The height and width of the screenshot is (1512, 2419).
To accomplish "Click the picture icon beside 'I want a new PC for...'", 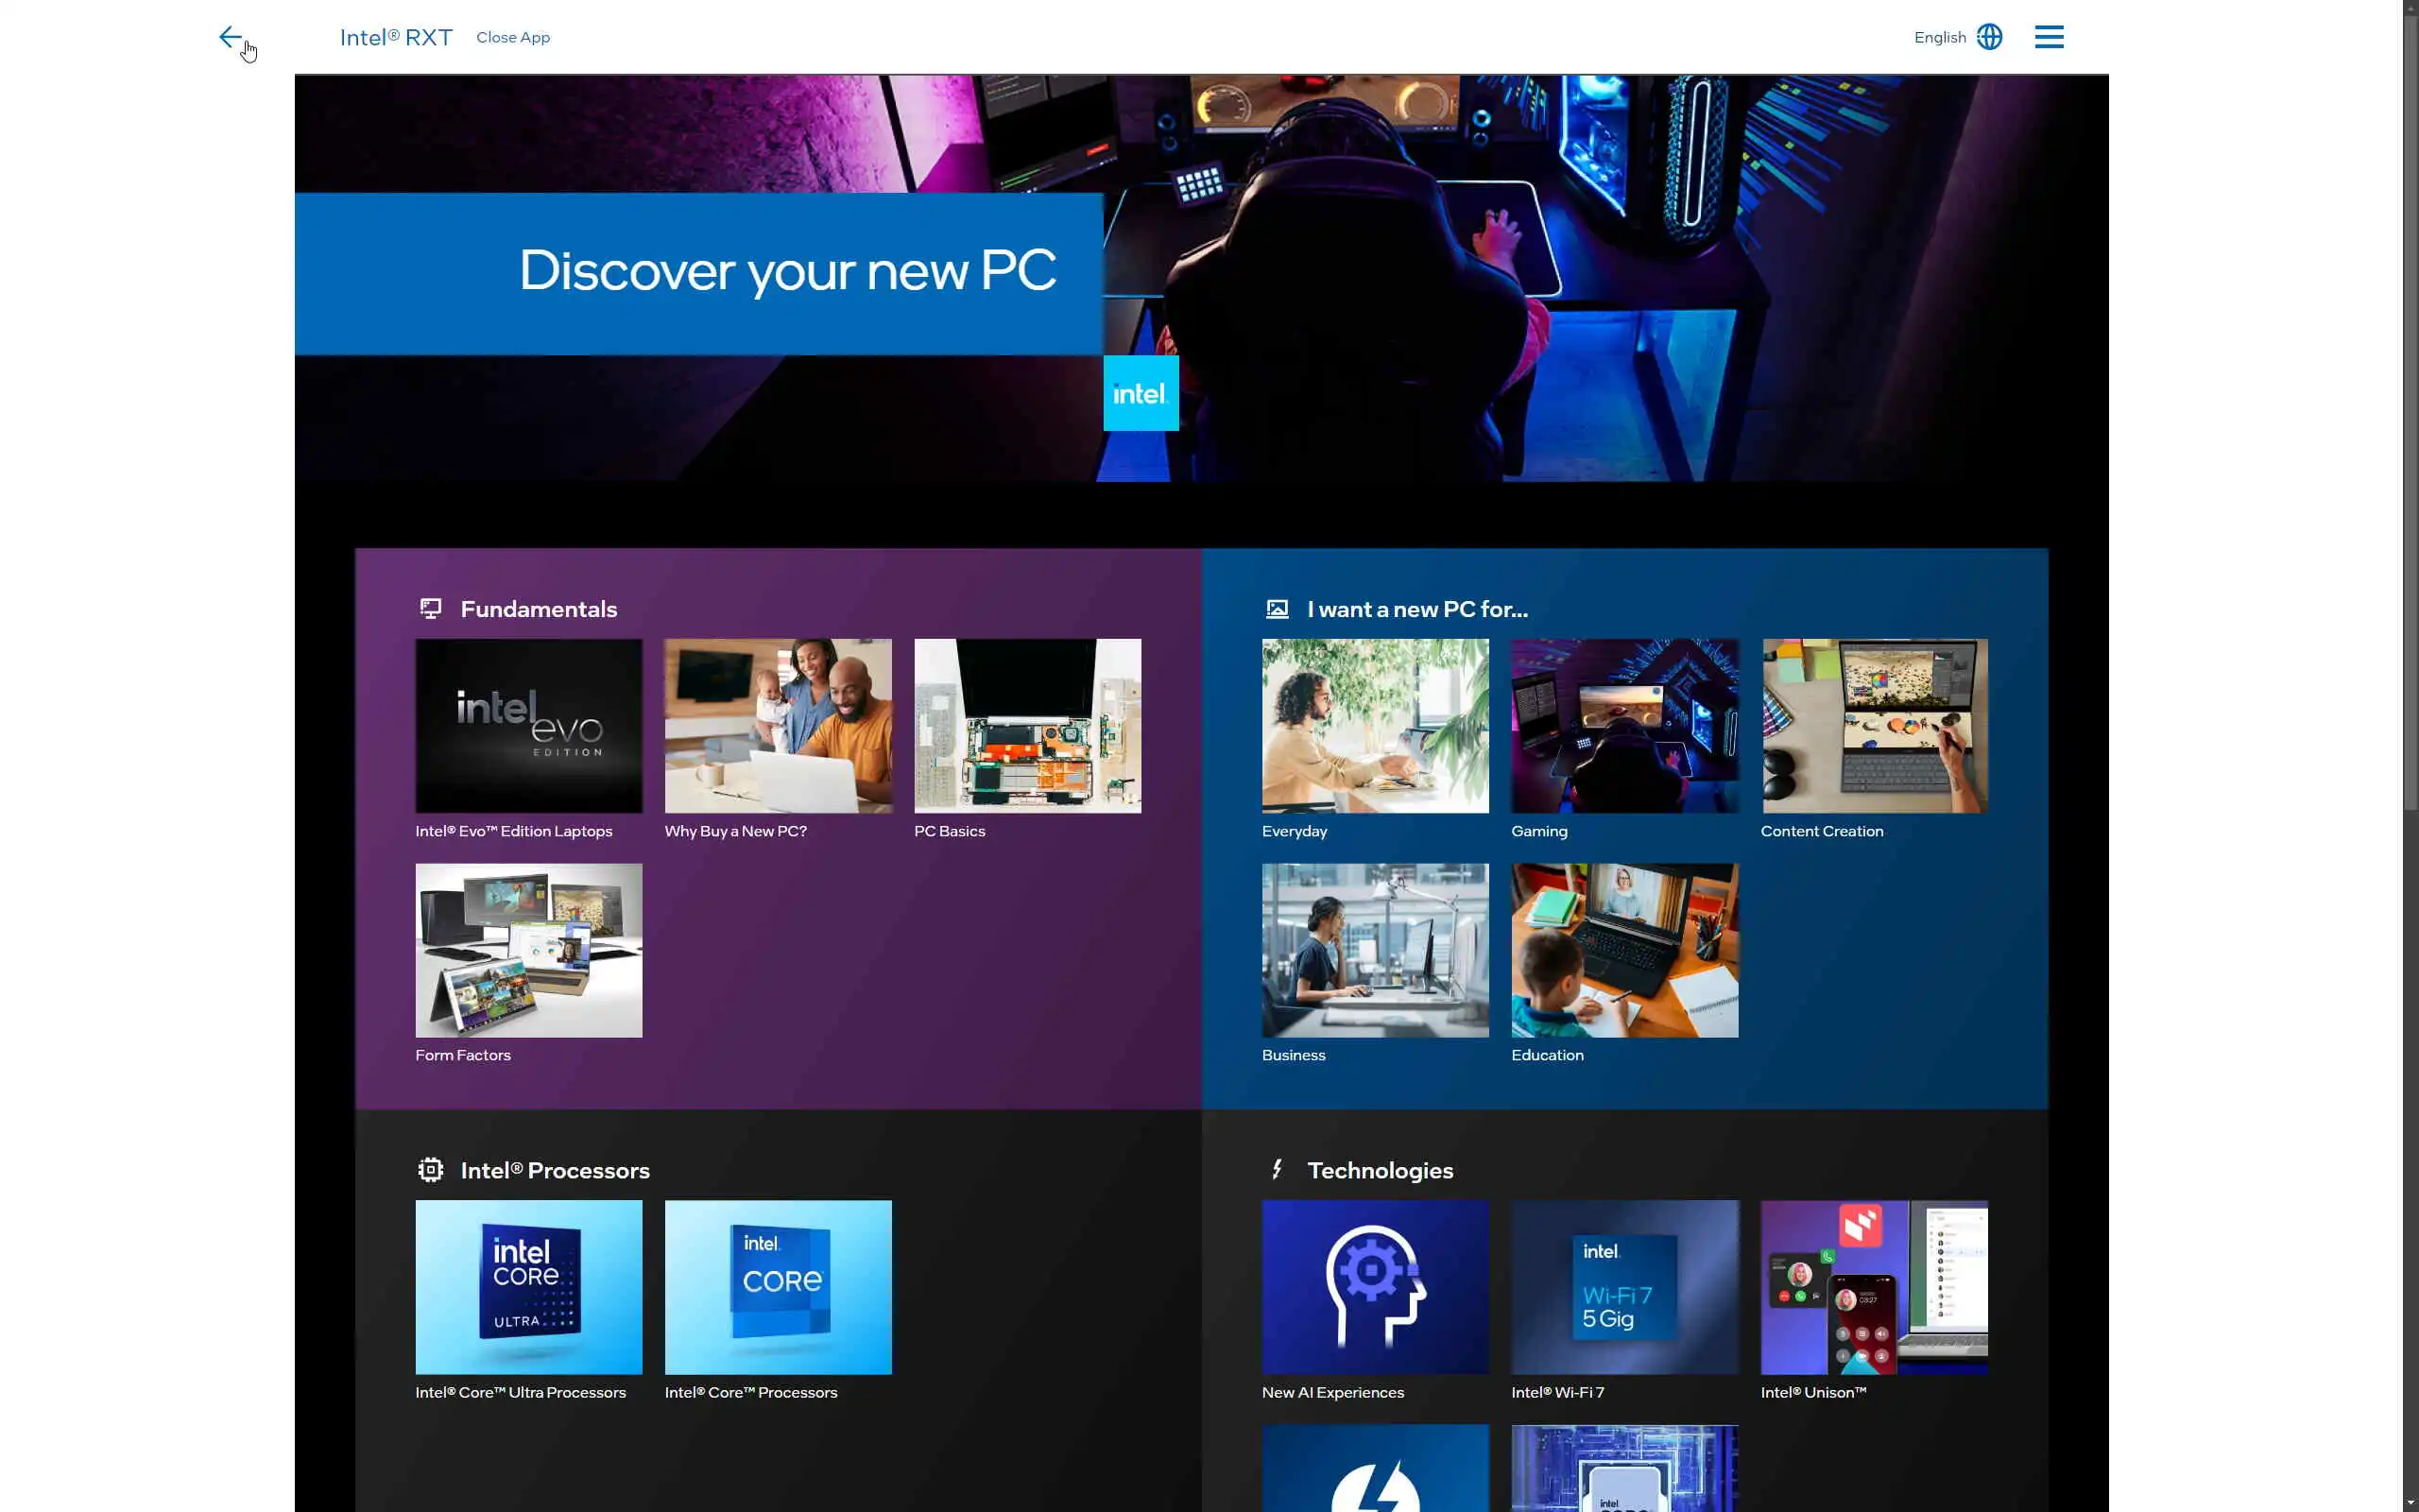I will click(x=1277, y=609).
